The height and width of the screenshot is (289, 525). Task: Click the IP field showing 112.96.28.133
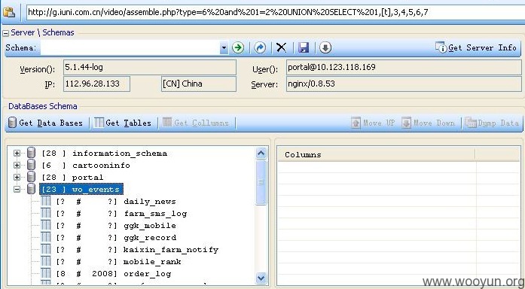(x=96, y=84)
